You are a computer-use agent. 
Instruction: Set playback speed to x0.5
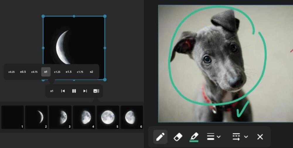click(23, 72)
